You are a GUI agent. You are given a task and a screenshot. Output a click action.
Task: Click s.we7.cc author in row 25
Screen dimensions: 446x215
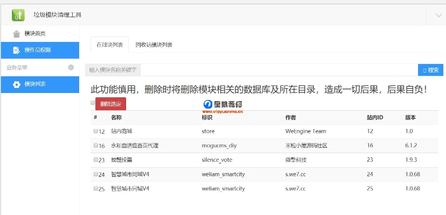click(x=296, y=189)
